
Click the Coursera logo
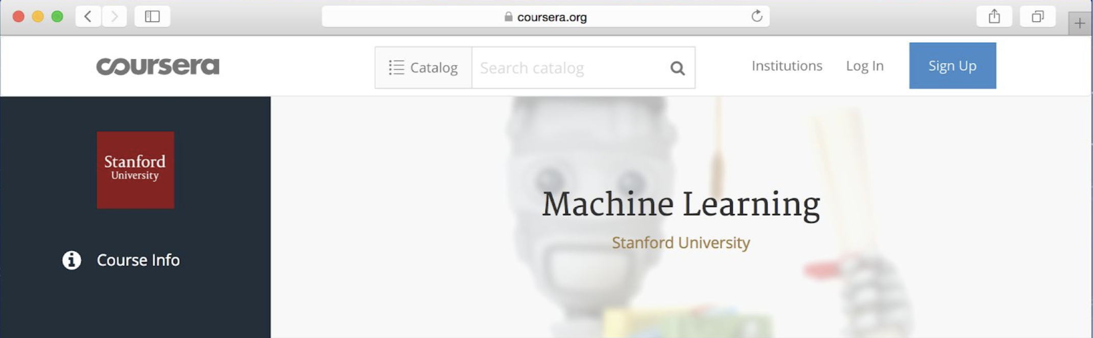[x=158, y=66]
